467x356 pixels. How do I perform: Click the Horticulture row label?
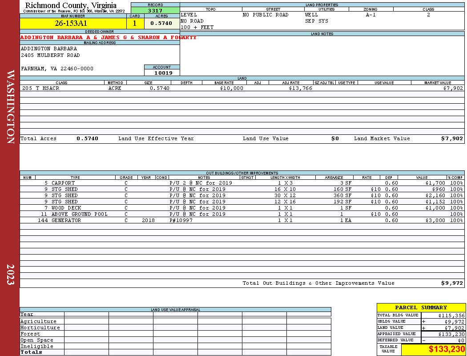40,328
